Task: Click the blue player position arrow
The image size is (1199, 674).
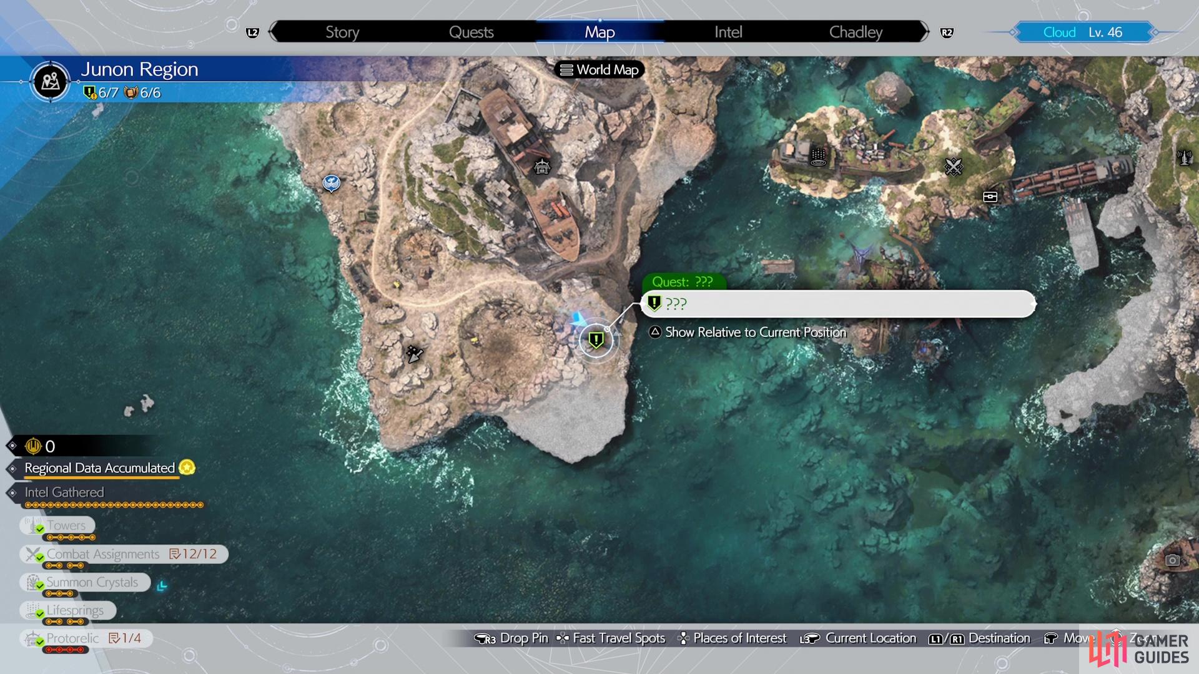Action: coord(578,318)
